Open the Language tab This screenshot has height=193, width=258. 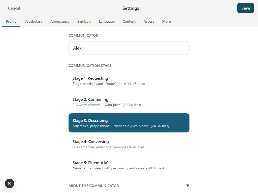[107, 21]
